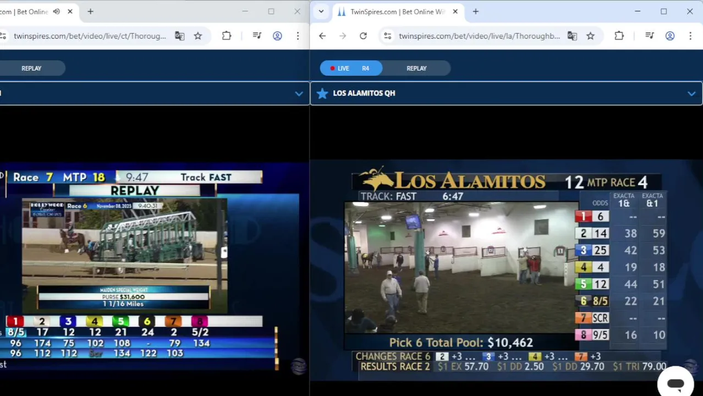703x396 pixels.
Task: Click the right window's address bar URL
Action: coord(479,36)
